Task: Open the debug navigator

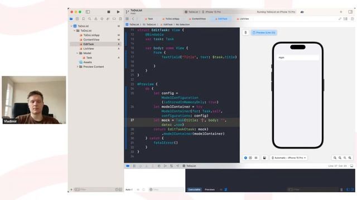Action: [x=108, y=19]
